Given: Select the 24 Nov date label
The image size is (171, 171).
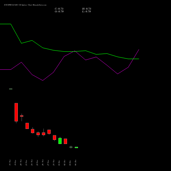Looking at the screenshot, I should (32, 162).
